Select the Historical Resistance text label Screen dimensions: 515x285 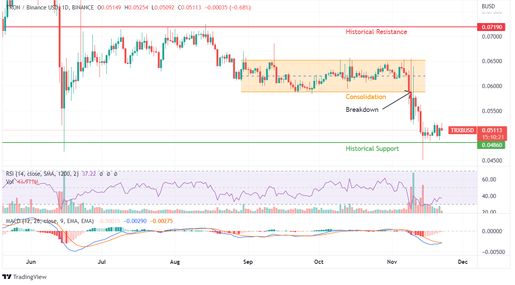(377, 32)
